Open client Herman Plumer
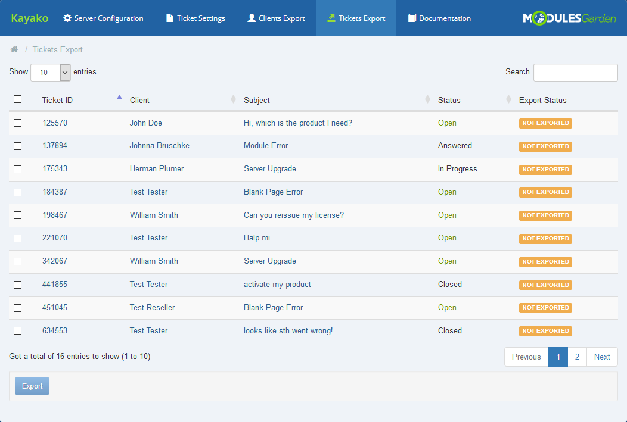 157,169
